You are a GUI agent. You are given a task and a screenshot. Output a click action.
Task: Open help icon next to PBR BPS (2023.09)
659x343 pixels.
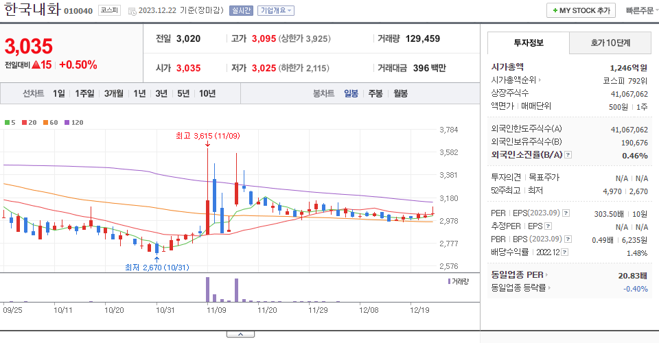point(568,239)
